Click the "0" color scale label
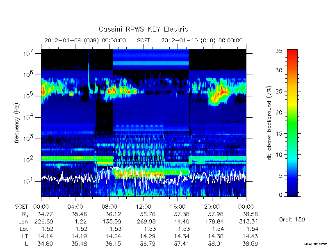This screenshot has width=328, height=246. [280, 195]
